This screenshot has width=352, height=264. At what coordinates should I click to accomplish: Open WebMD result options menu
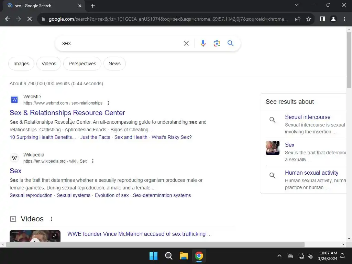(108, 103)
